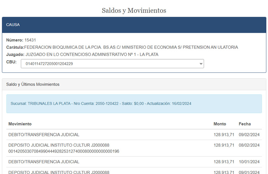Image resolution: width=268 pixels, height=174 pixels.
Task: Click the Carátula text for Federacion Bioquimica
Action: click(x=131, y=47)
